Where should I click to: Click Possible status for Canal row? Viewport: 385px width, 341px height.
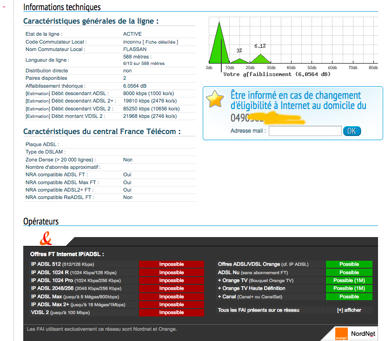pos(349,296)
